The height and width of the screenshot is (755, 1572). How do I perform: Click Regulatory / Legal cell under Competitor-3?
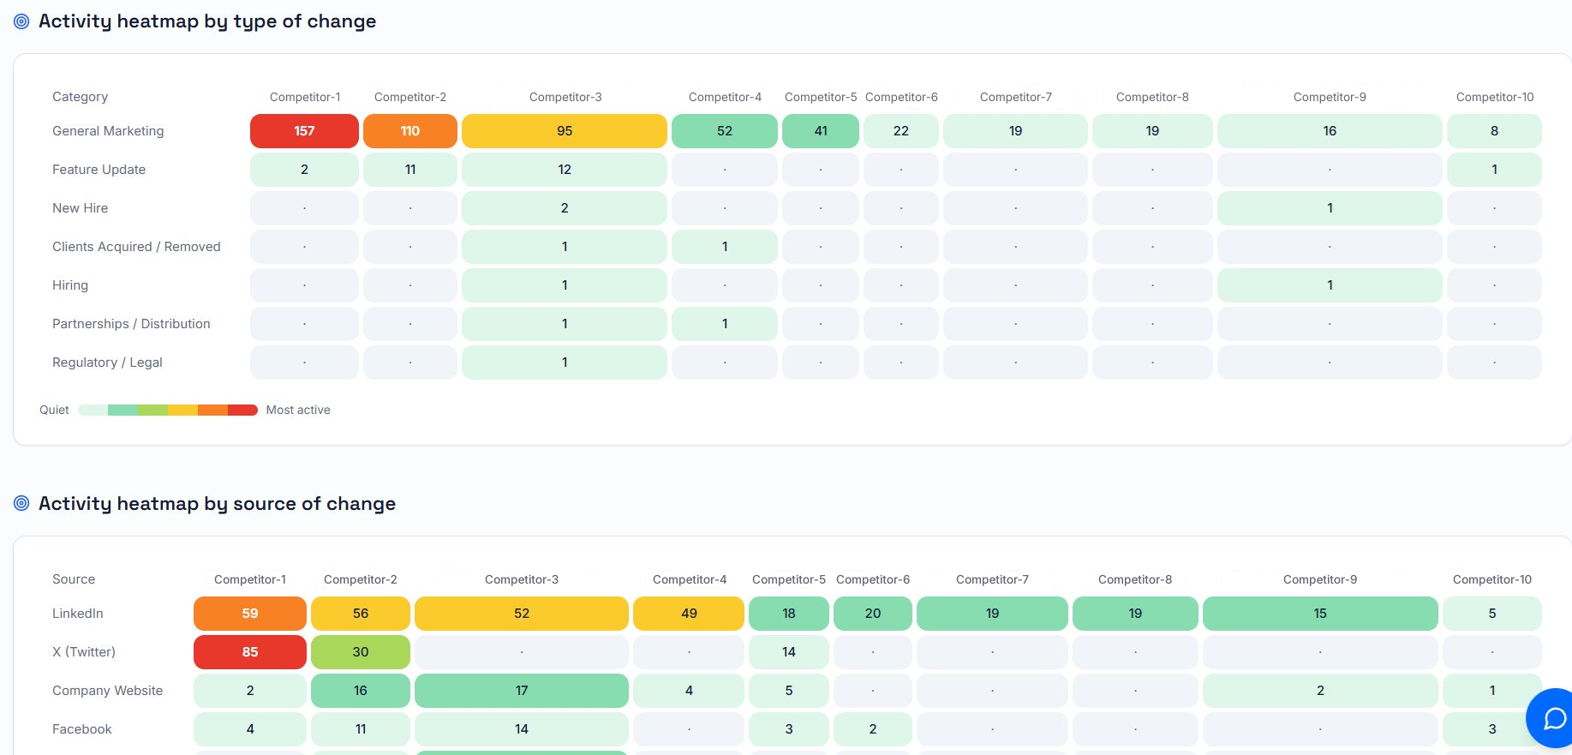pos(565,363)
